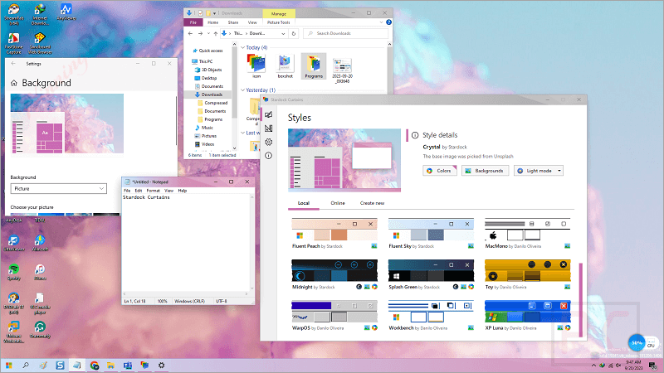Screen dimensions: 664x373
Task: Open the Styles icon in Curtains sidebar
Action: coord(268,114)
